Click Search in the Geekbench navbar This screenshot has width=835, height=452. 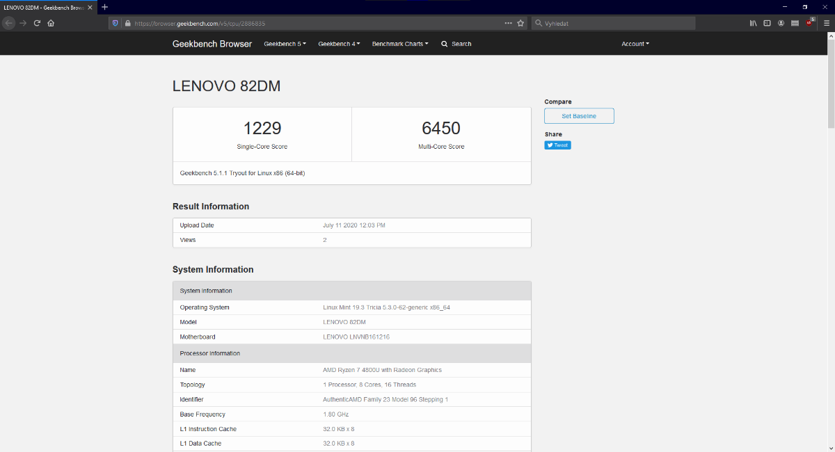[x=456, y=44]
